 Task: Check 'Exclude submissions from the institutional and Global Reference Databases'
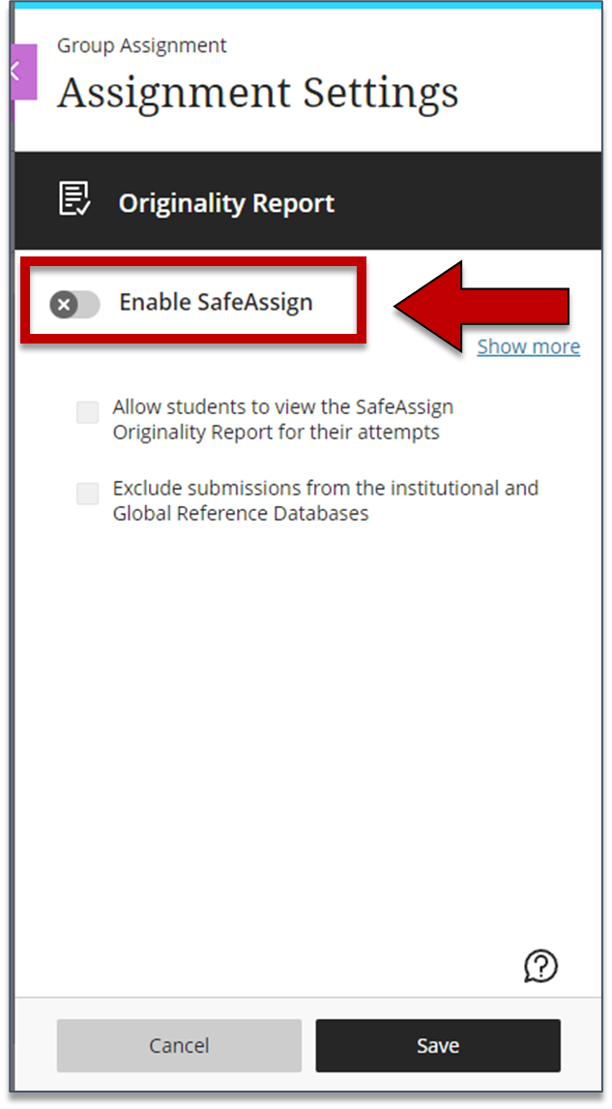pos(87,494)
